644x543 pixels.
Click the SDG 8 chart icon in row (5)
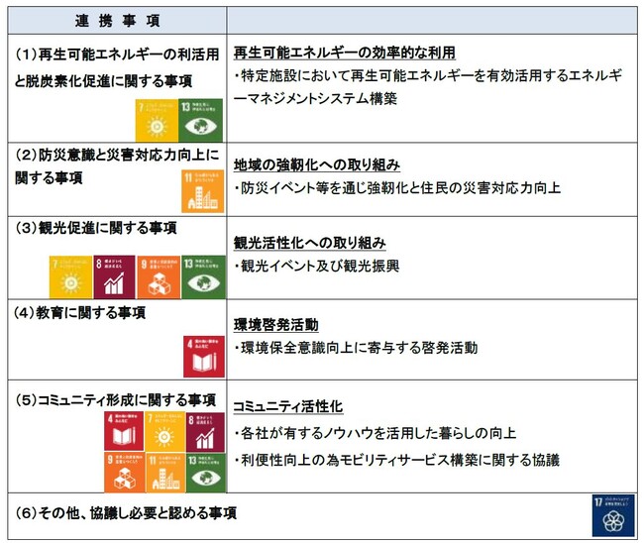pos(205,431)
